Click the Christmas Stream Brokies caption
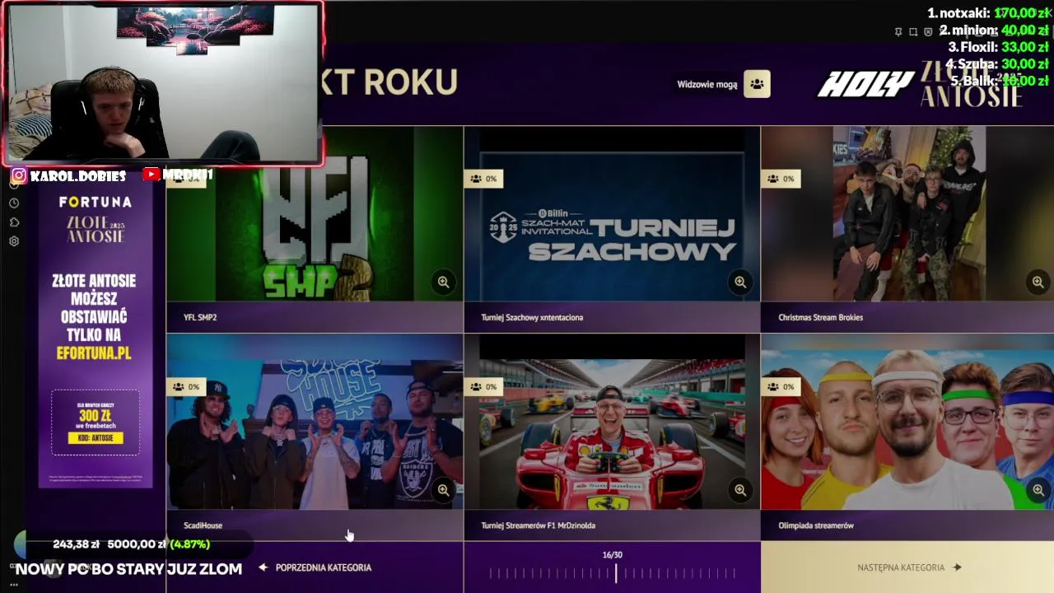 (820, 317)
